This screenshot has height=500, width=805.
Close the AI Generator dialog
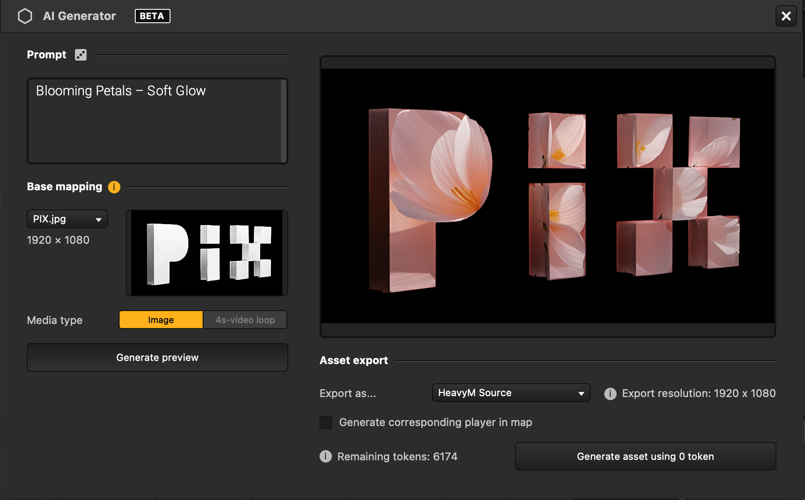pyautogui.click(x=786, y=16)
